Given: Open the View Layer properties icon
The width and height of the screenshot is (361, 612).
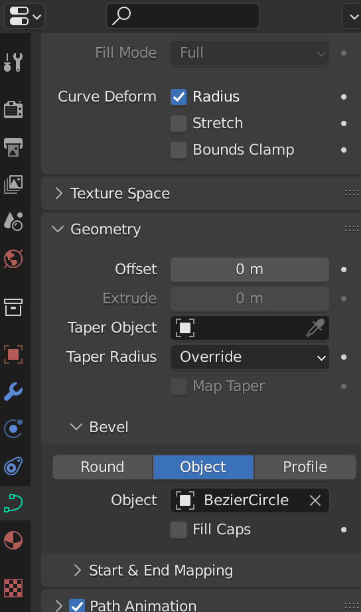Looking at the screenshot, I should (x=13, y=185).
